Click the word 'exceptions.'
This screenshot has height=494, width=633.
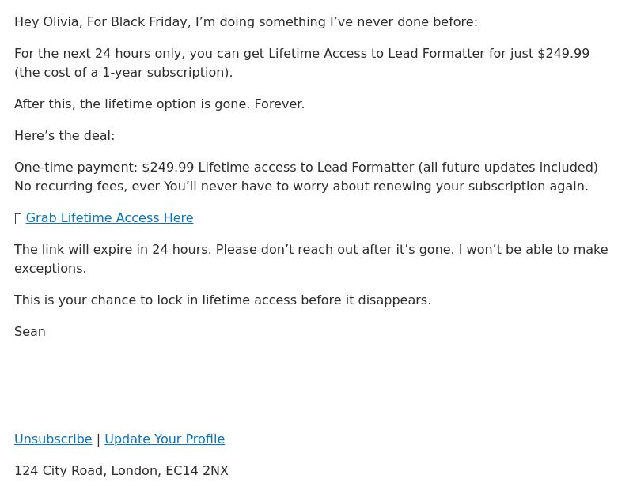(51, 269)
